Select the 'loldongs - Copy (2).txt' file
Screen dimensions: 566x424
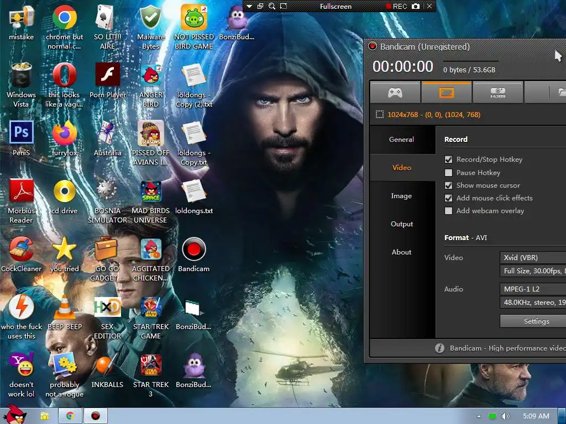(x=194, y=85)
